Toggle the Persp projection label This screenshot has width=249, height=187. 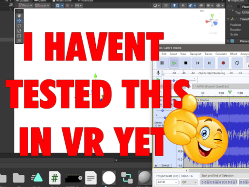point(213,33)
